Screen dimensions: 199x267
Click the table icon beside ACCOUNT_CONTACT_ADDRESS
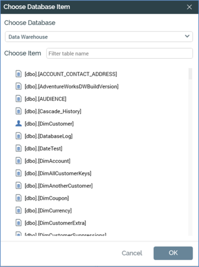point(18,74)
